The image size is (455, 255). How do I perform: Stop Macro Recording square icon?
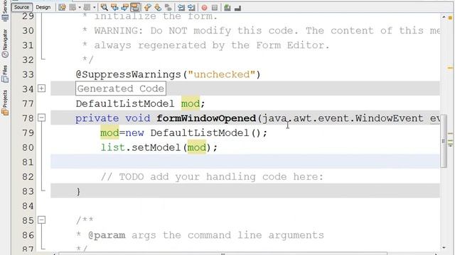pos(215,8)
